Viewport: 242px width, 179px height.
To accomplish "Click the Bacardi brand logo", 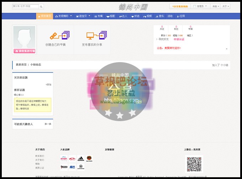I will [89, 159].
